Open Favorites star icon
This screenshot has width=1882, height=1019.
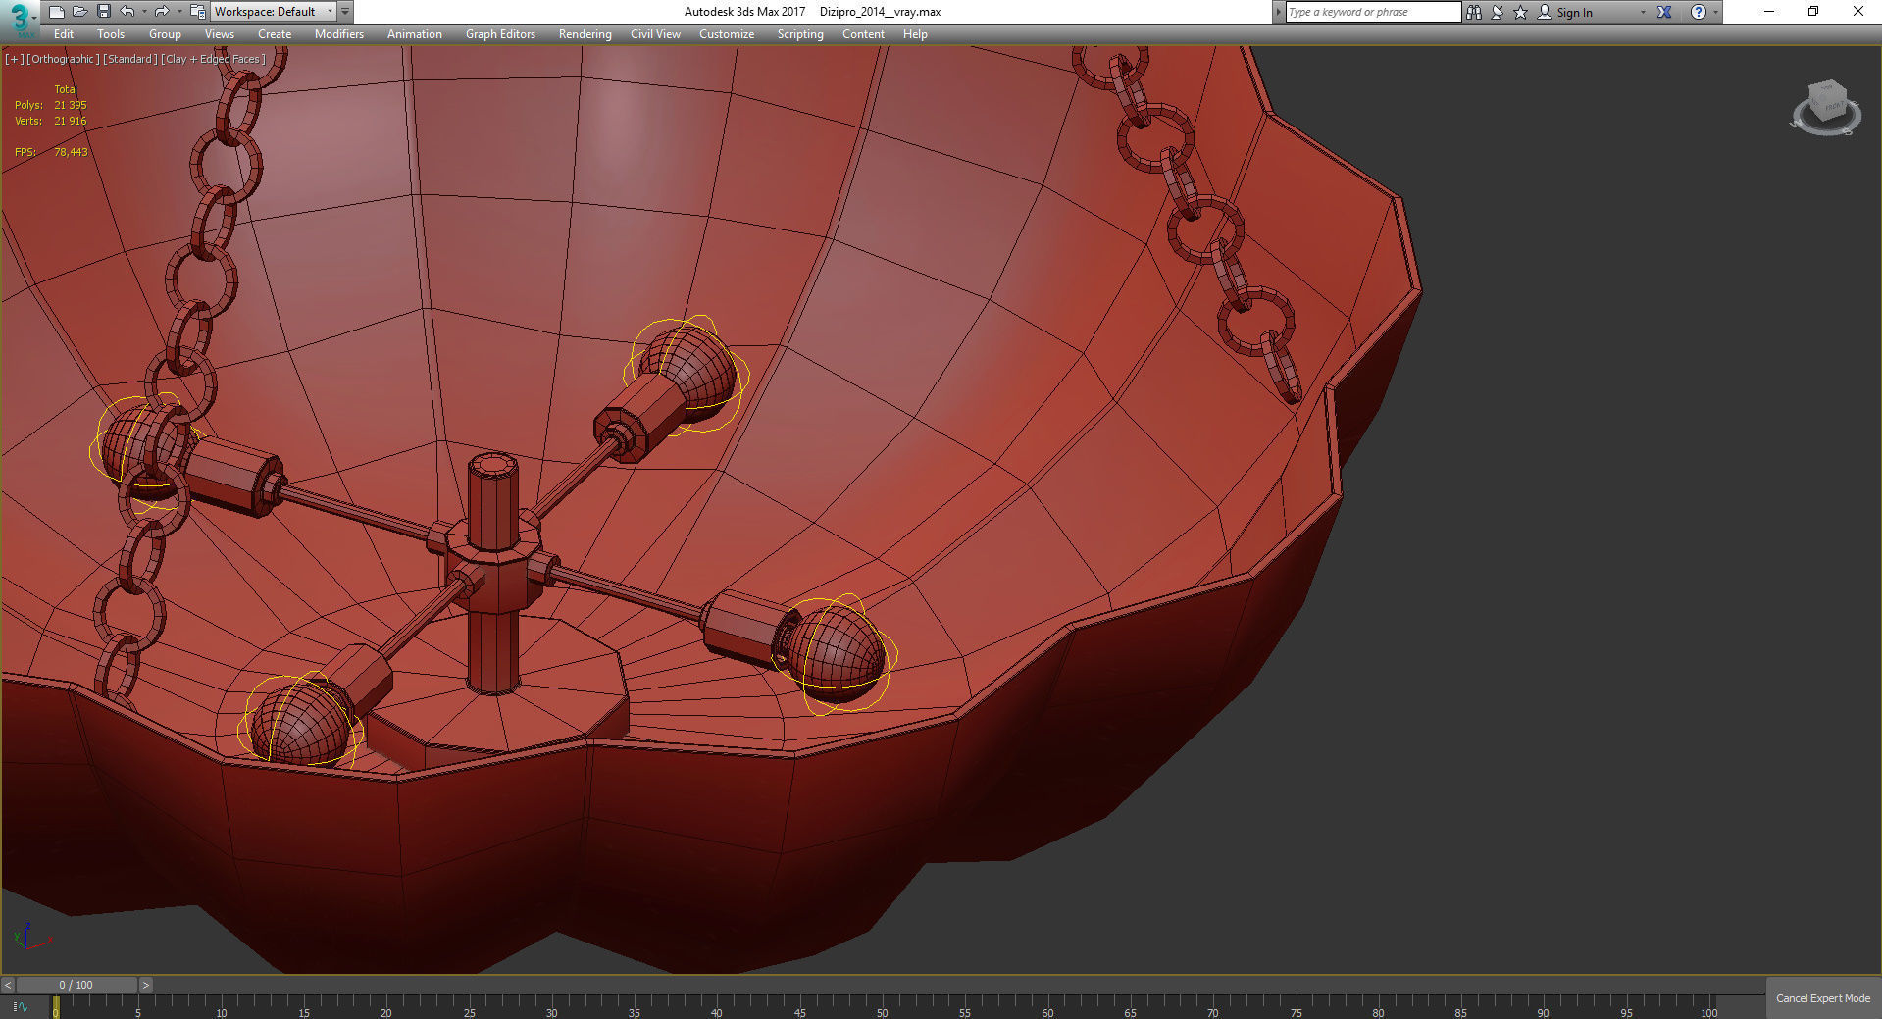point(1521,12)
